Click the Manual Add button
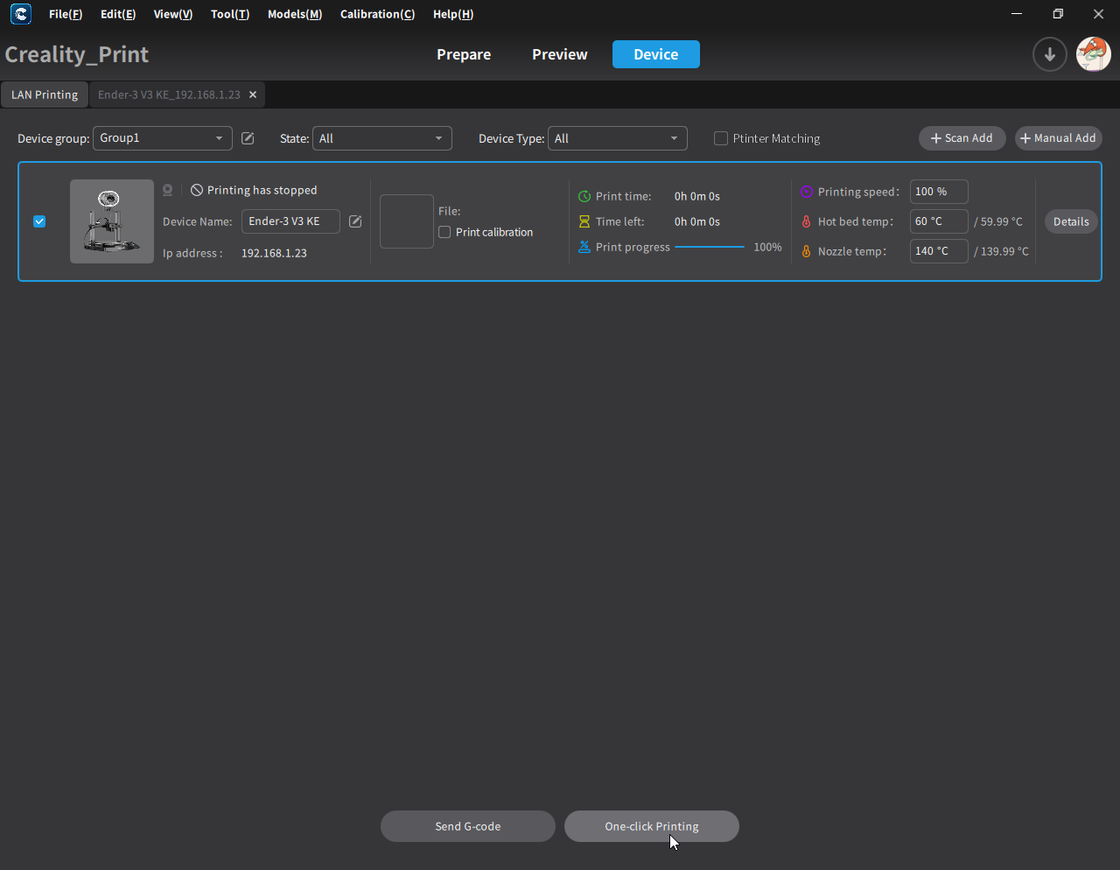The width and height of the screenshot is (1120, 870). point(1059,138)
